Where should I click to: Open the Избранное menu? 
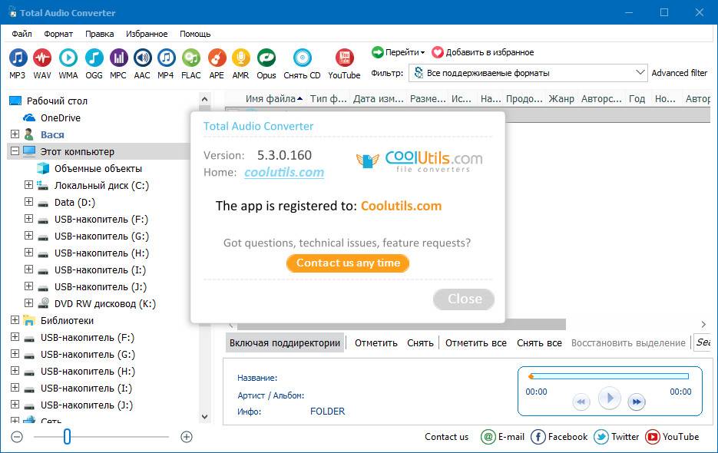pos(147,34)
